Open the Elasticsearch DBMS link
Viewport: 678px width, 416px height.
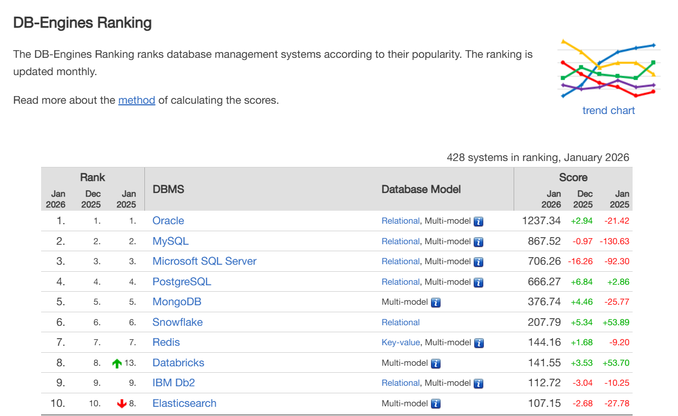184,403
